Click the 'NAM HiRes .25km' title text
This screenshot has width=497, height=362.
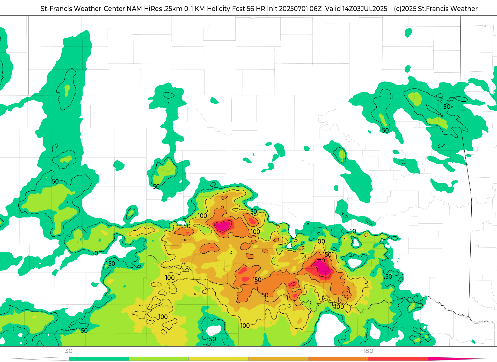(x=155, y=9)
